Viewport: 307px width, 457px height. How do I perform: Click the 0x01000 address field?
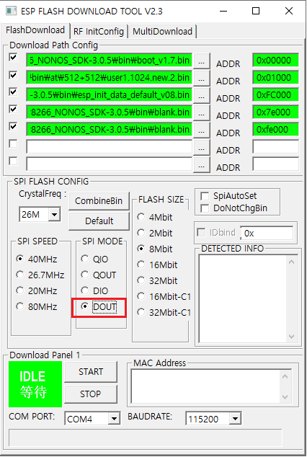(275, 78)
